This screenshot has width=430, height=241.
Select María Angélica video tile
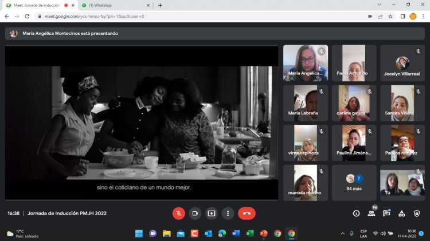(306, 63)
